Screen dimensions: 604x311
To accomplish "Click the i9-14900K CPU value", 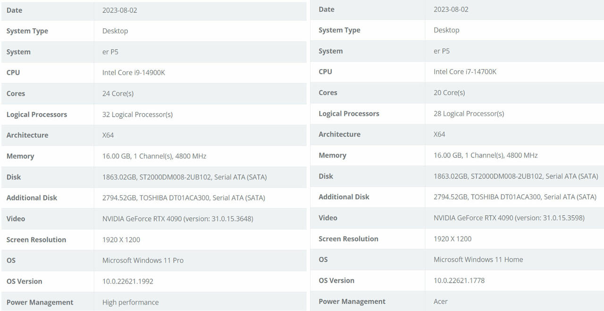I will tap(134, 73).
